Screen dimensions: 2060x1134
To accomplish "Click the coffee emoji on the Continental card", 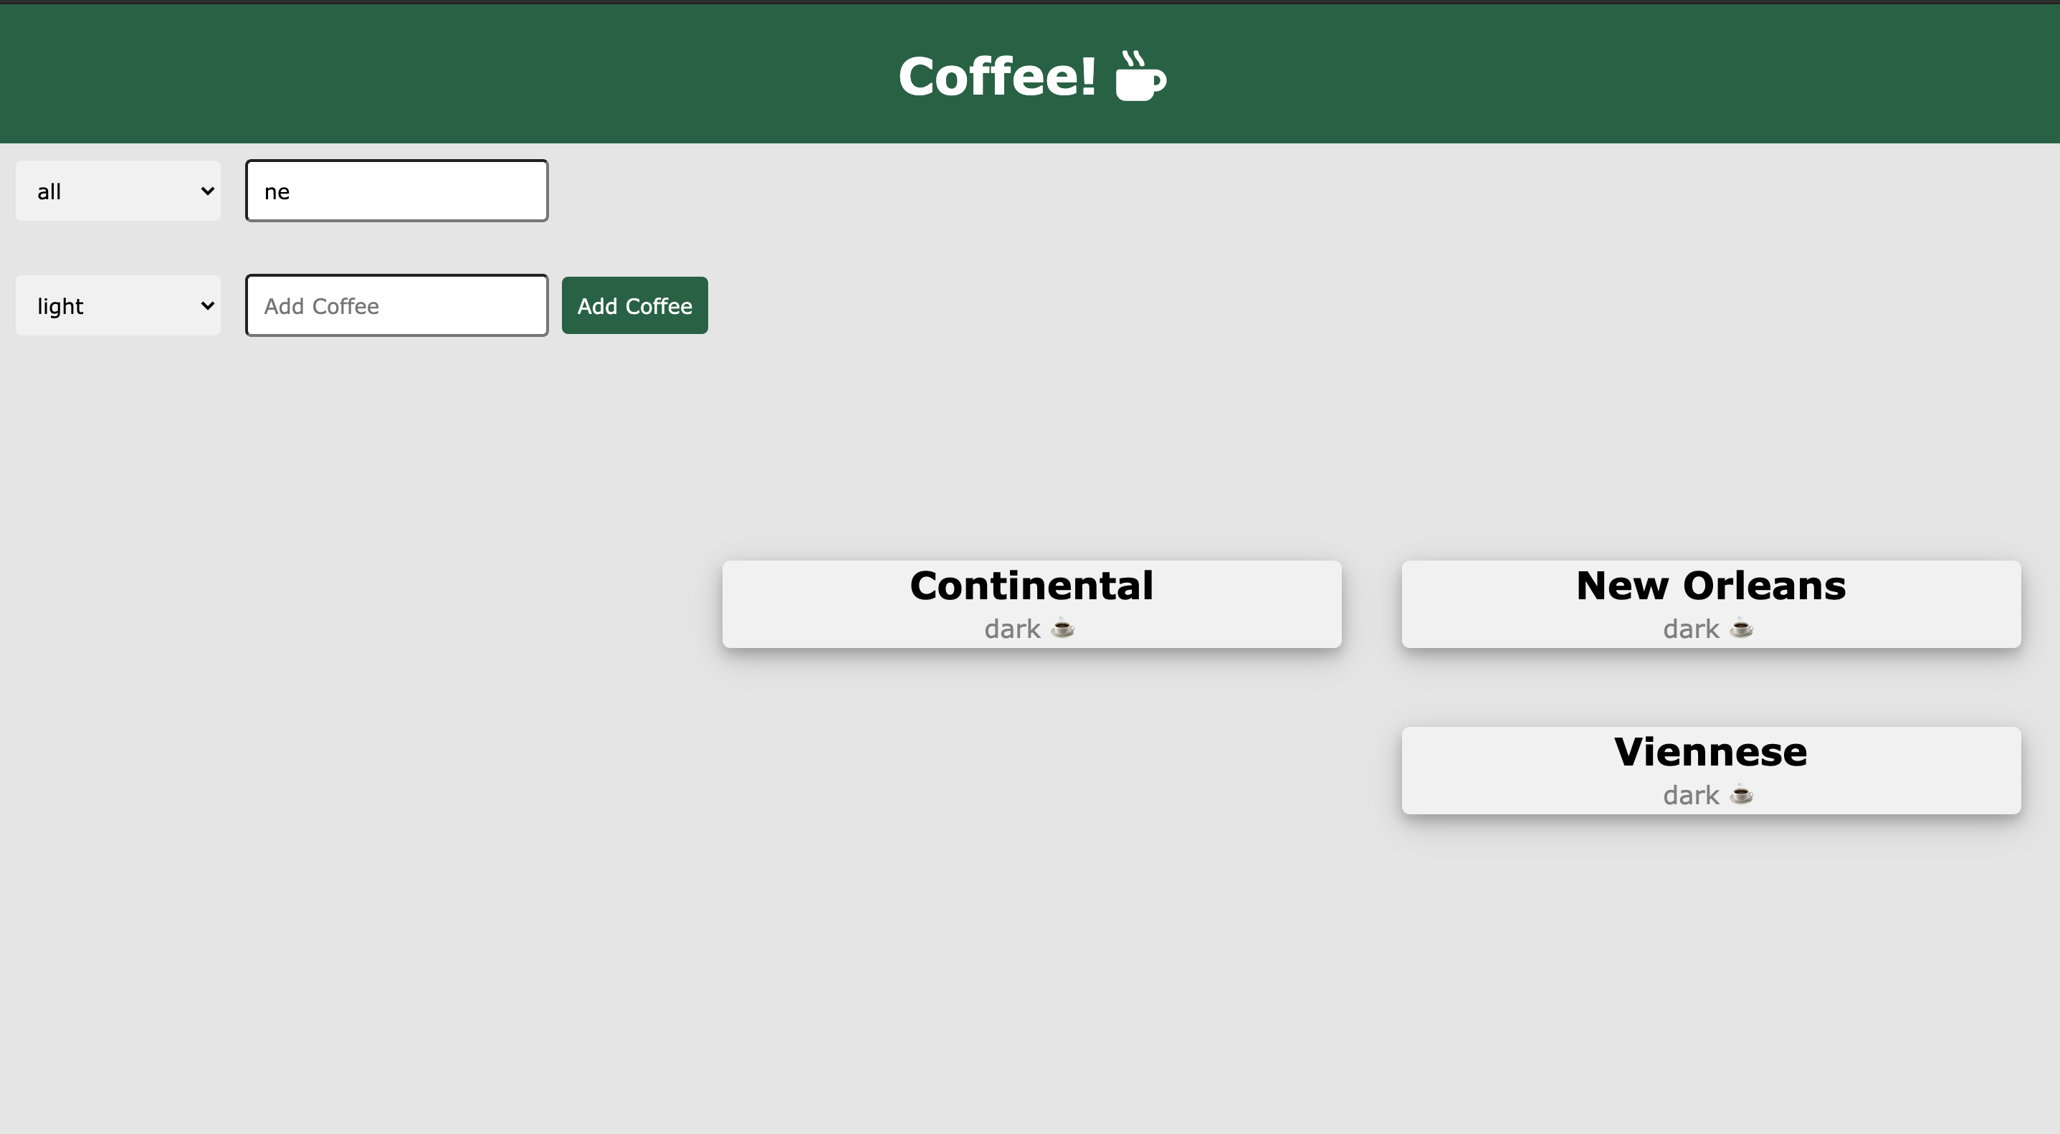I will (x=1062, y=629).
